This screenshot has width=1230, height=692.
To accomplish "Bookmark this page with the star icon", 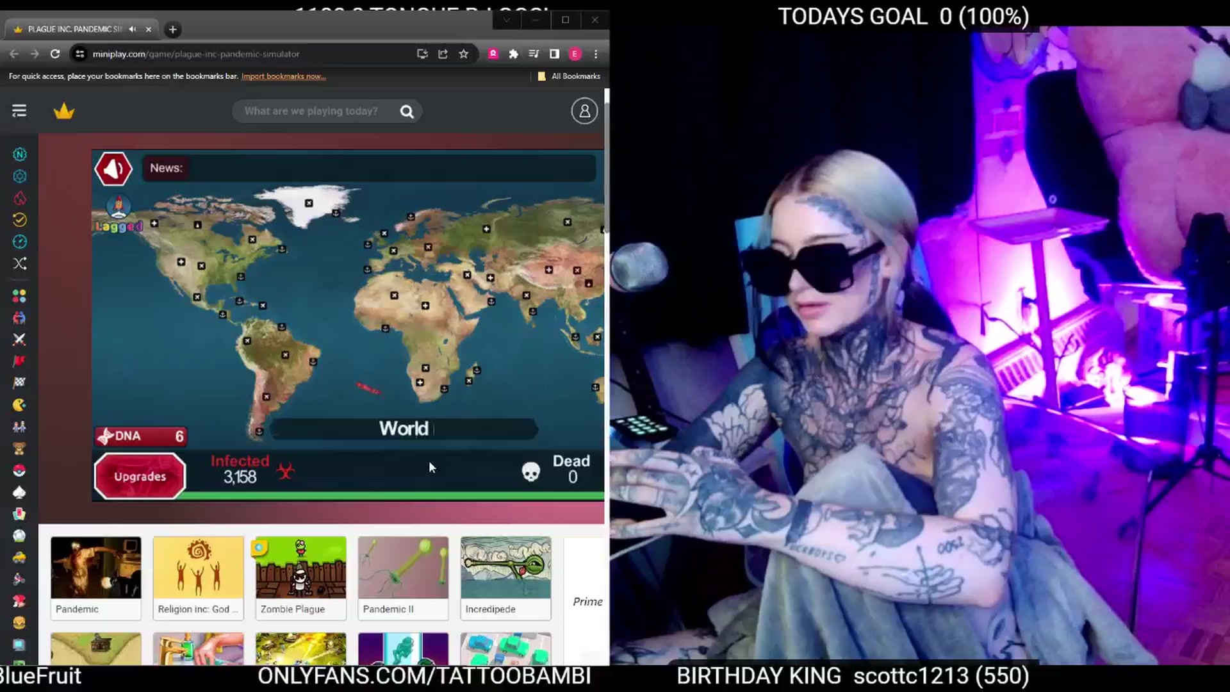I will click(x=464, y=54).
